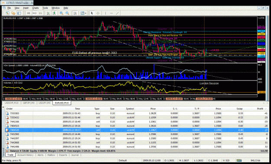
Task: Open the Journal tab
Action: [75, 155]
